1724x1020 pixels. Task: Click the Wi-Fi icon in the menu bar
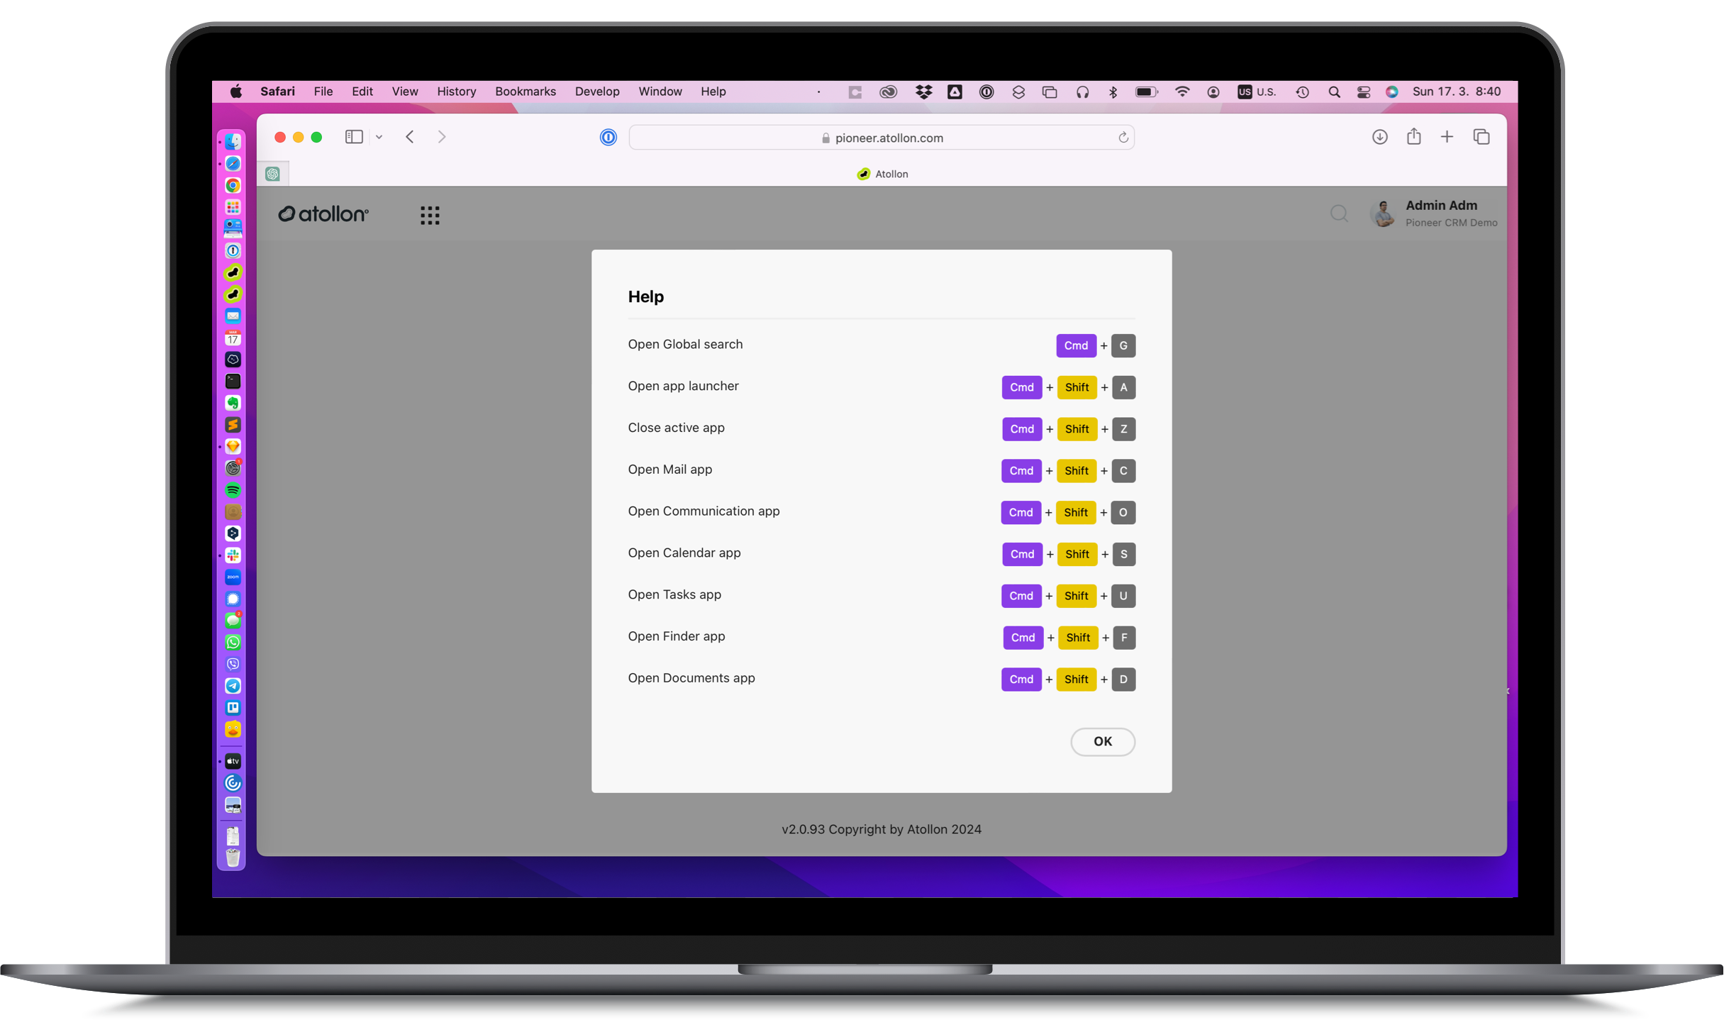click(x=1181, y=92)
